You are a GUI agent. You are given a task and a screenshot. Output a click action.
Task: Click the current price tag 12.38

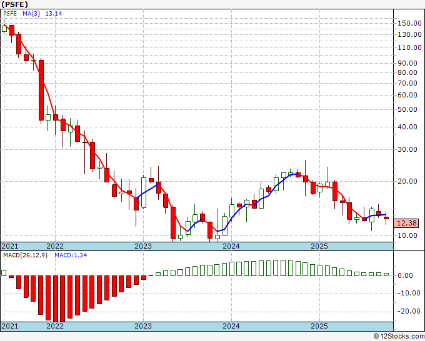(406, 223)
